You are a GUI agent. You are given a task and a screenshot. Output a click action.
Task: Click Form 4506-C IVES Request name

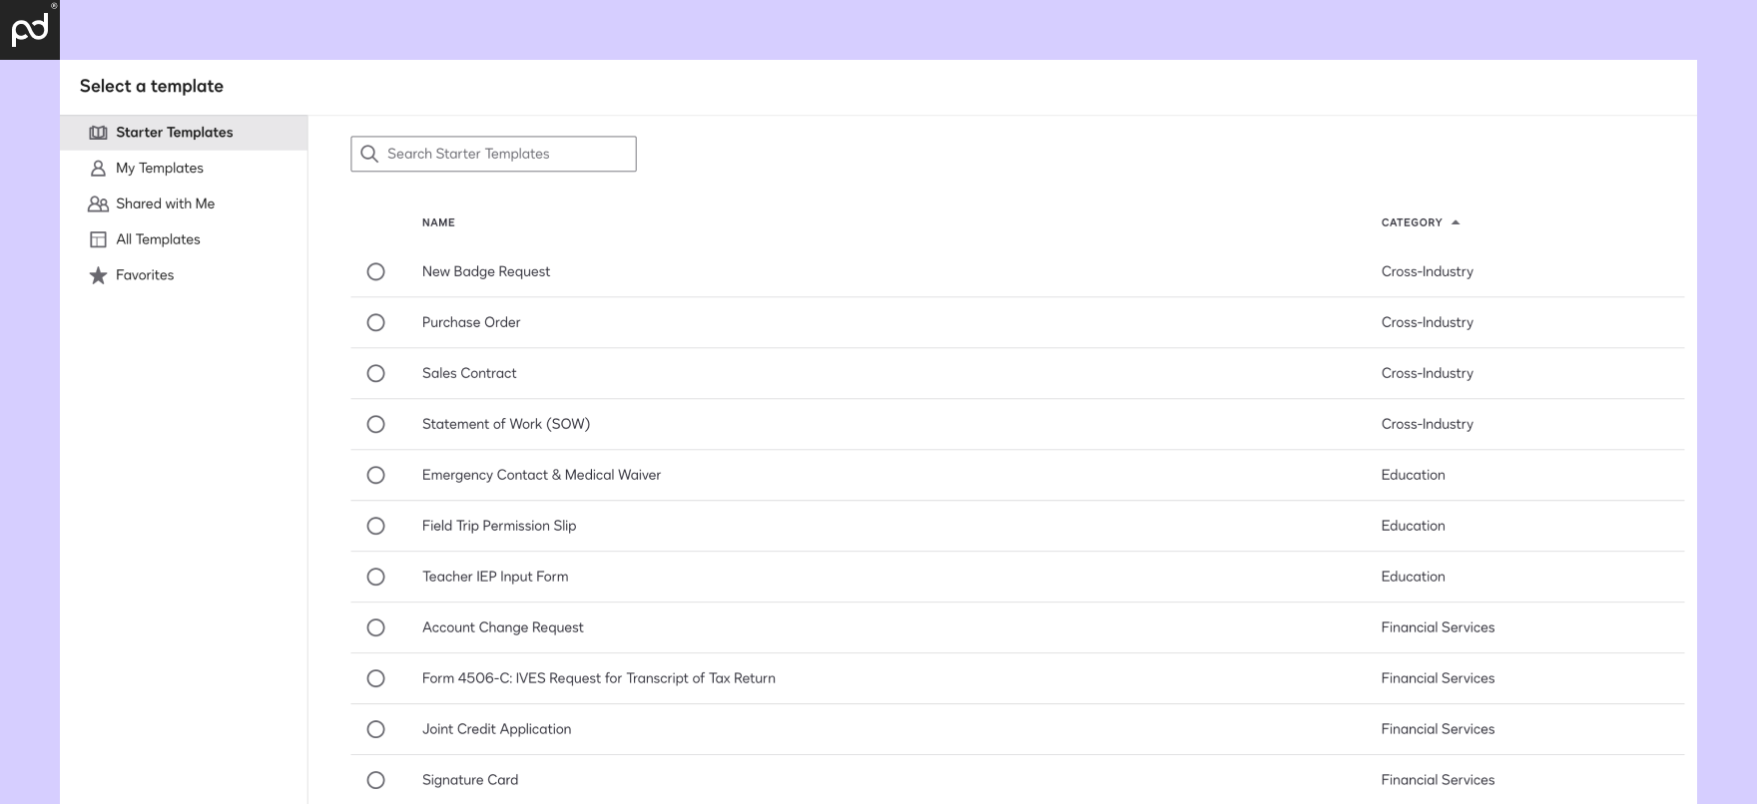[599, 678]
